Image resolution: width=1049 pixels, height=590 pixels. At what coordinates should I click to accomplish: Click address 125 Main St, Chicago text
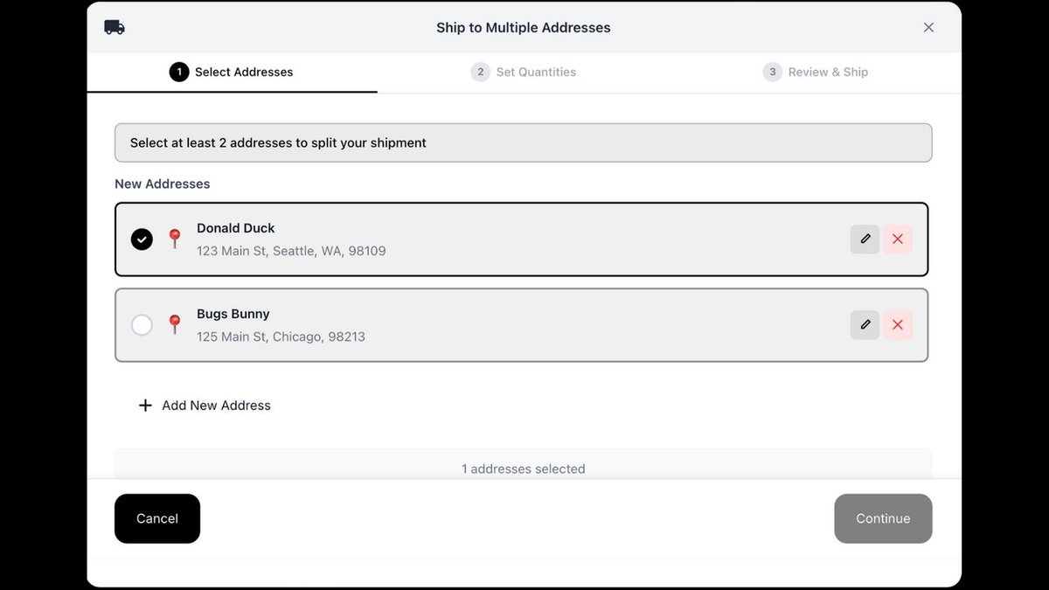point(281,337)
